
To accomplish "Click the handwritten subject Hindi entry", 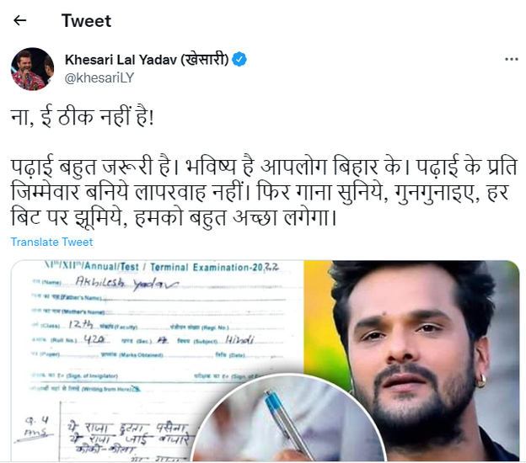I will coord(239,340).
